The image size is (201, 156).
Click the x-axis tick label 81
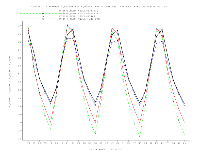pos(179,143)
